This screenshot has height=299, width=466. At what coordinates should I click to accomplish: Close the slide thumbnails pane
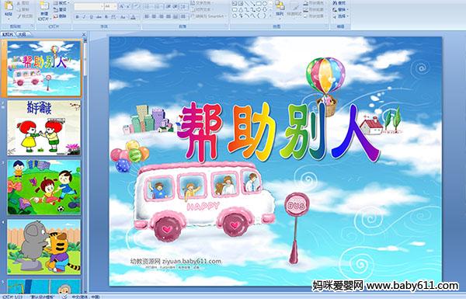point(84,34)
